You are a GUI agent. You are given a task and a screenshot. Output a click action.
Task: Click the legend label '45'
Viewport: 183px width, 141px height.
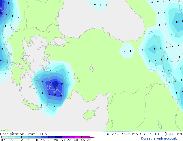(83, 140)
